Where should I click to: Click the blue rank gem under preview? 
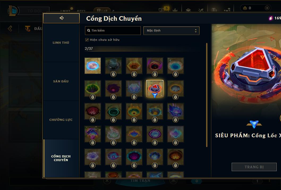(254, 124)
